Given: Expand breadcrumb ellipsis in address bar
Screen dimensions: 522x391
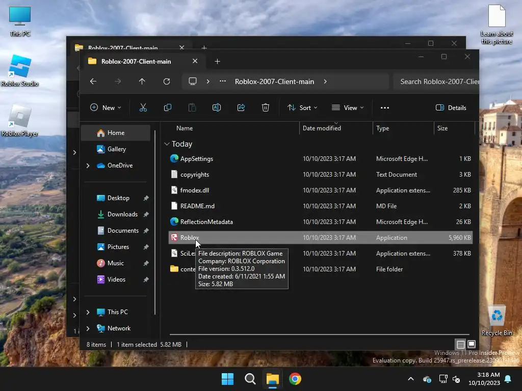Looking at the screenshot, I should (x=223, y=81).
